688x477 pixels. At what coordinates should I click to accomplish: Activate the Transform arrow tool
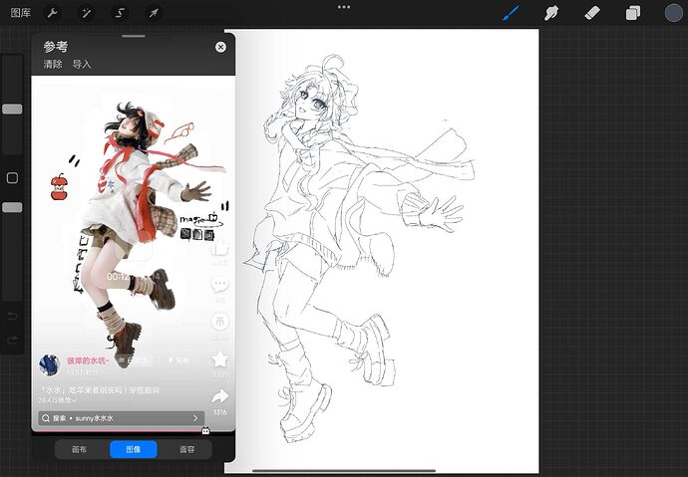point(154,13)
